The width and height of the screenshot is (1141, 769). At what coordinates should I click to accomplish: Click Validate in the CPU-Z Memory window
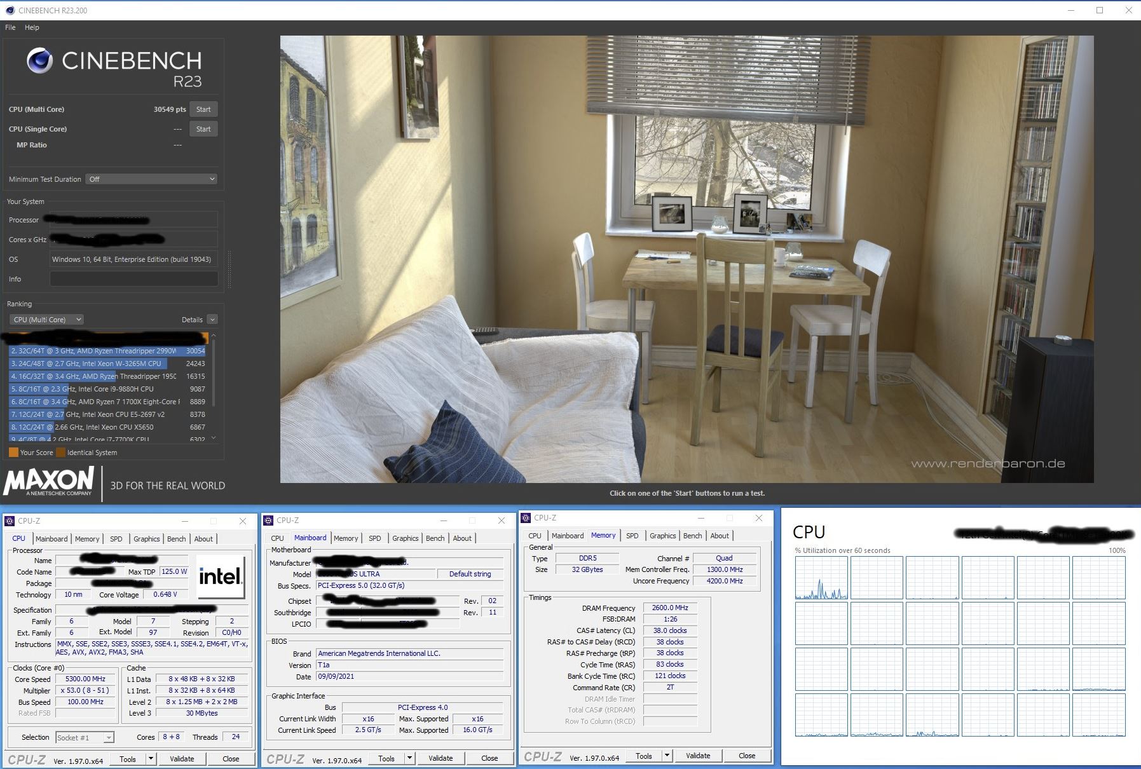click(698, 756)
